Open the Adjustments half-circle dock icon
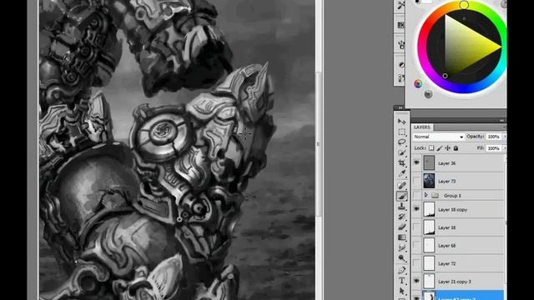The height and width of the screenshot is (300, 534). [401, 65]
